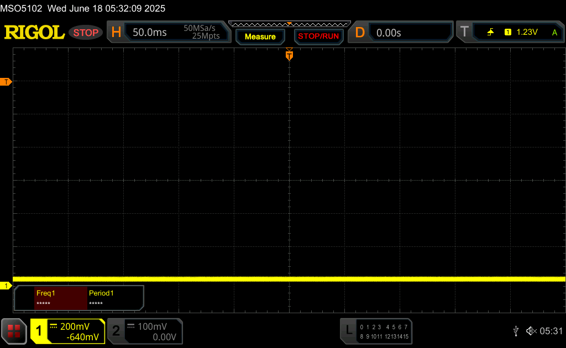Click the channel 1 DC coupling icon

(54, 326)
